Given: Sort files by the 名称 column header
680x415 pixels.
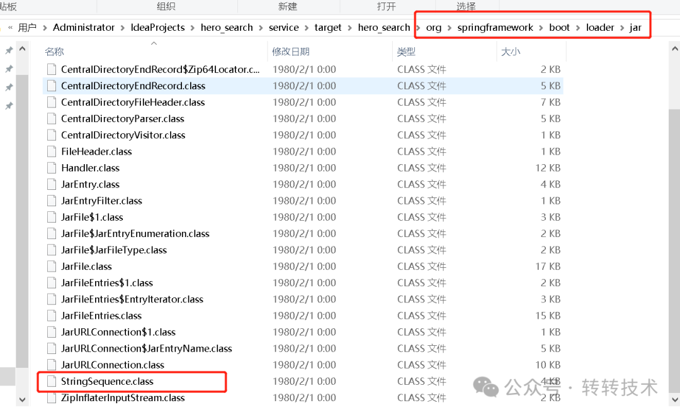Looking at the screenshot, I should click(54, 52).
